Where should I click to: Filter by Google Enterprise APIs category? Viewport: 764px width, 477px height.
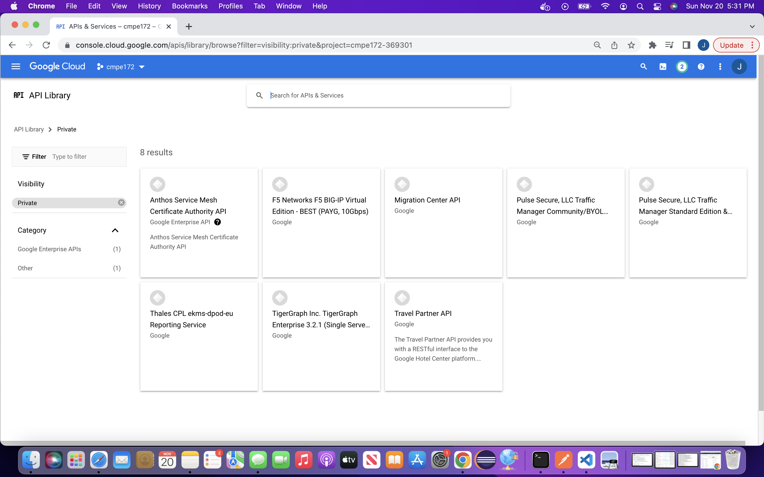click(50, 249)
